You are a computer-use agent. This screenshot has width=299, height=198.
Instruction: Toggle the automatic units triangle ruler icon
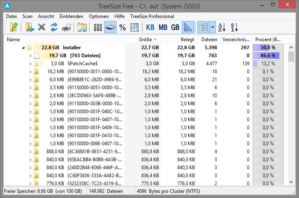click(x=188, y=27)
